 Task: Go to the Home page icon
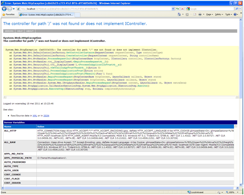(x=179, y=14)
